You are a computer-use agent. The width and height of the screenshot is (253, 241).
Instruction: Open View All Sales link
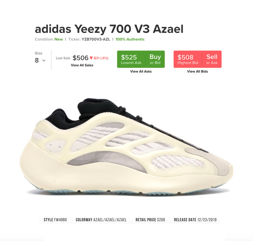[x=82, y=65]
